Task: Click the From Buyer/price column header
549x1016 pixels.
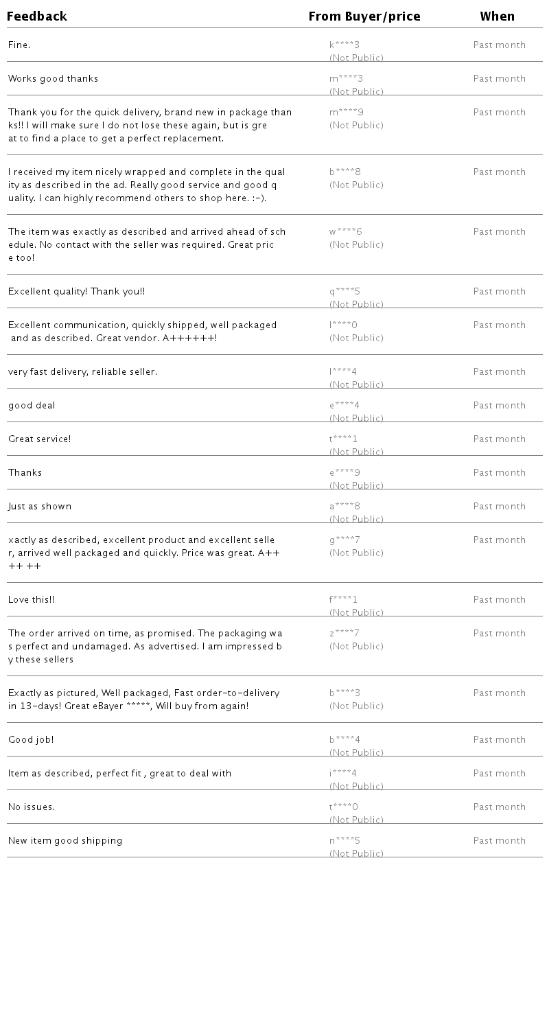Action: pyautogui.click(x=364, y=16)
